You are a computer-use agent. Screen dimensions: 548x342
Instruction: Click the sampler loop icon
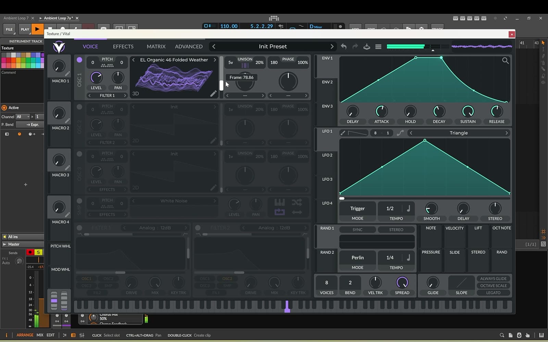pos(279,212)
